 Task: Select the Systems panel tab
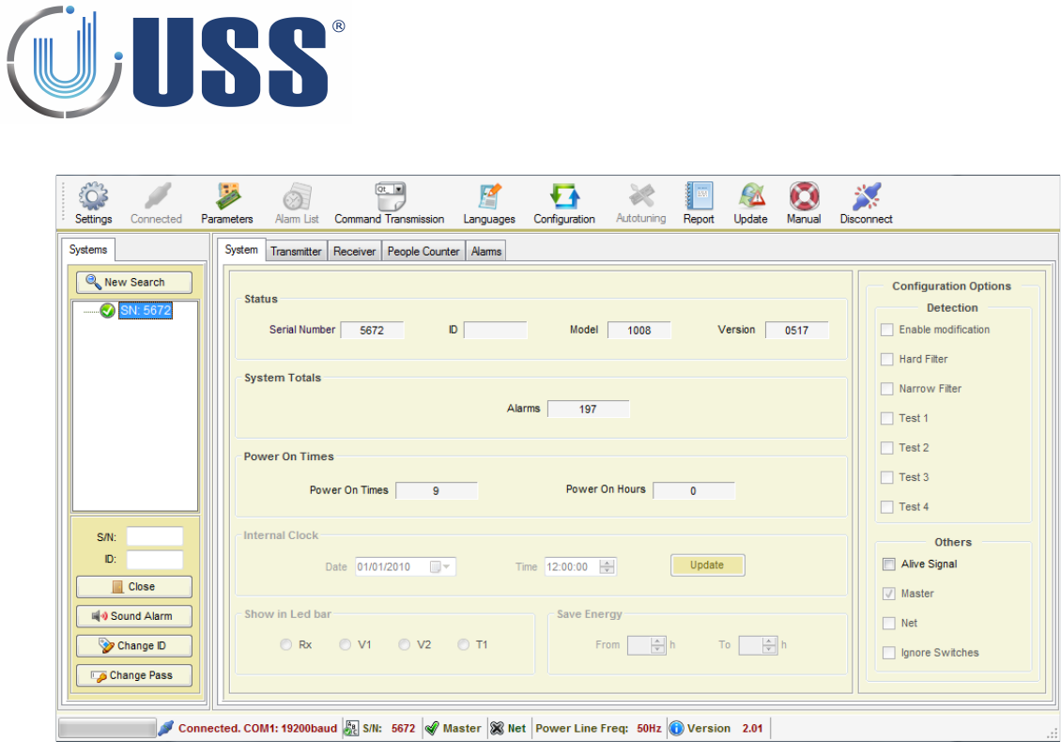point(88,250)
